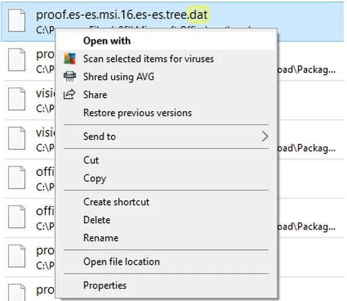
Task: Select Scan selected items for viruses
Action: [148, 58]
